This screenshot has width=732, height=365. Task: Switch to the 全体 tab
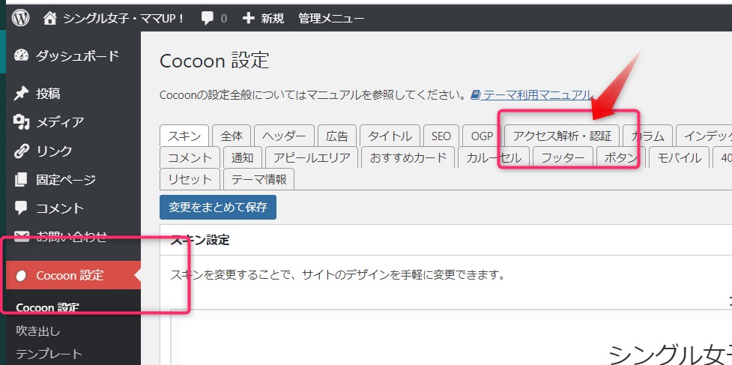[232, 136]
